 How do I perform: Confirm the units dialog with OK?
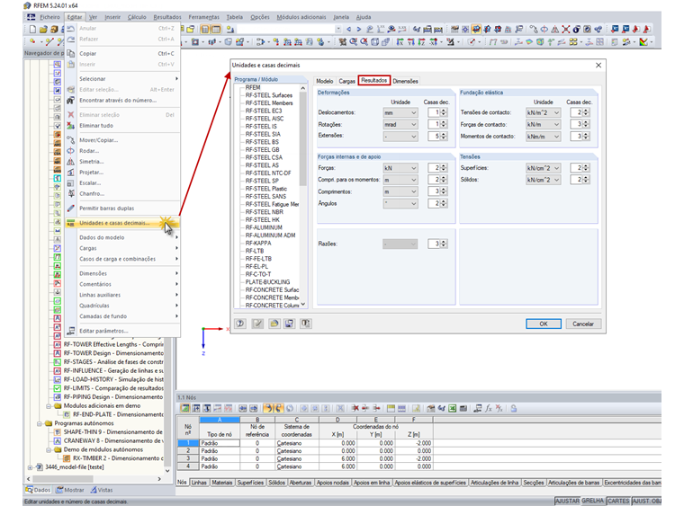click(543, 324)
